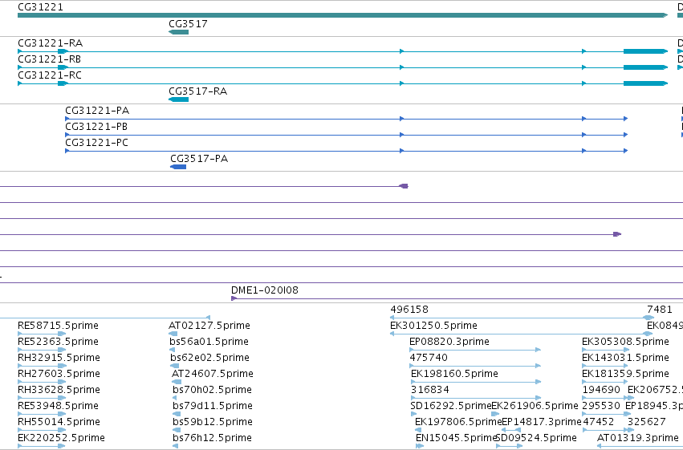This screenshot has width=683, height=450.
Task: Select EST RE58715.5prime
Action: [58, 326]
